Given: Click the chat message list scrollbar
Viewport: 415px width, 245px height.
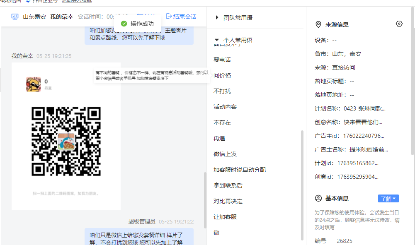Looking at the screenshot, I should pyautogui.click(x=205, y=200).
